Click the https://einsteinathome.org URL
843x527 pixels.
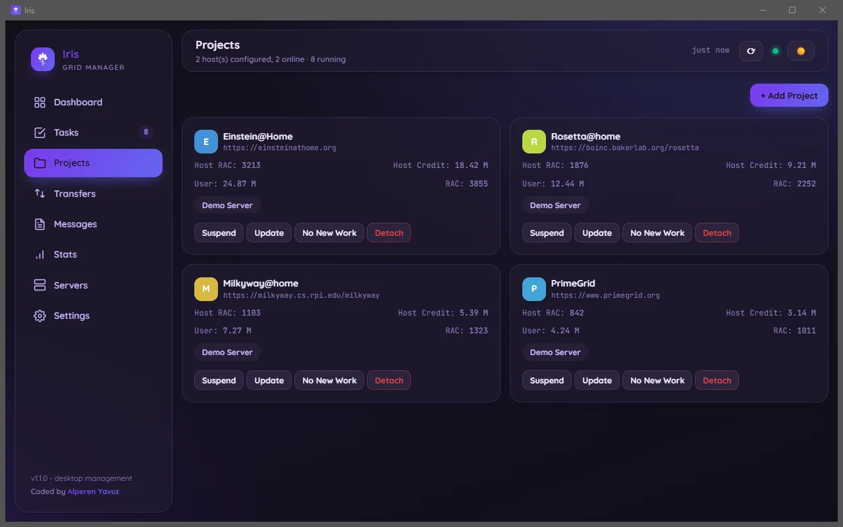[279, 148]
